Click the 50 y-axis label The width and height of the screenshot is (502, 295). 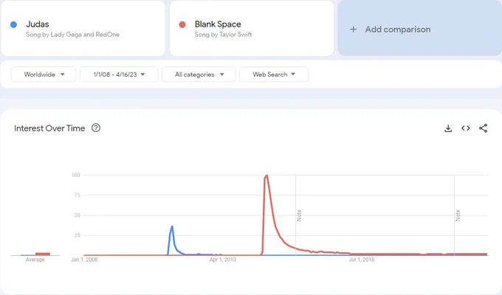78,215
